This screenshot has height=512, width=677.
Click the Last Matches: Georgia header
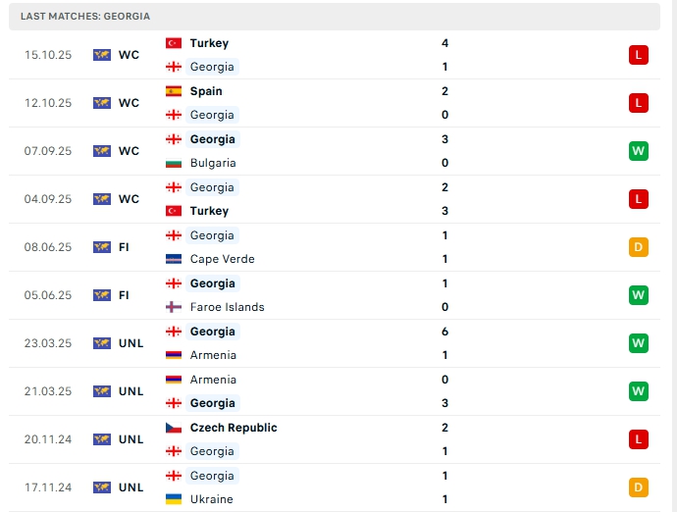coord(85,17)
